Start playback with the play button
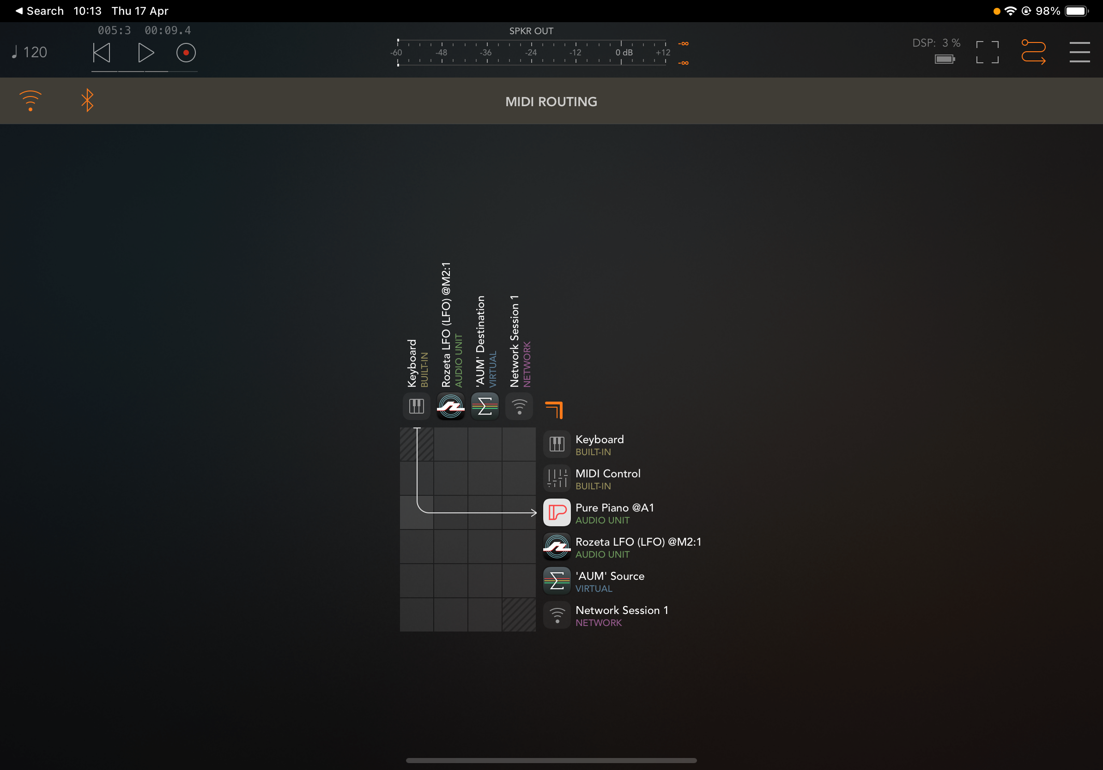The width and height of the screenshot is (1103, 770). 145,52
